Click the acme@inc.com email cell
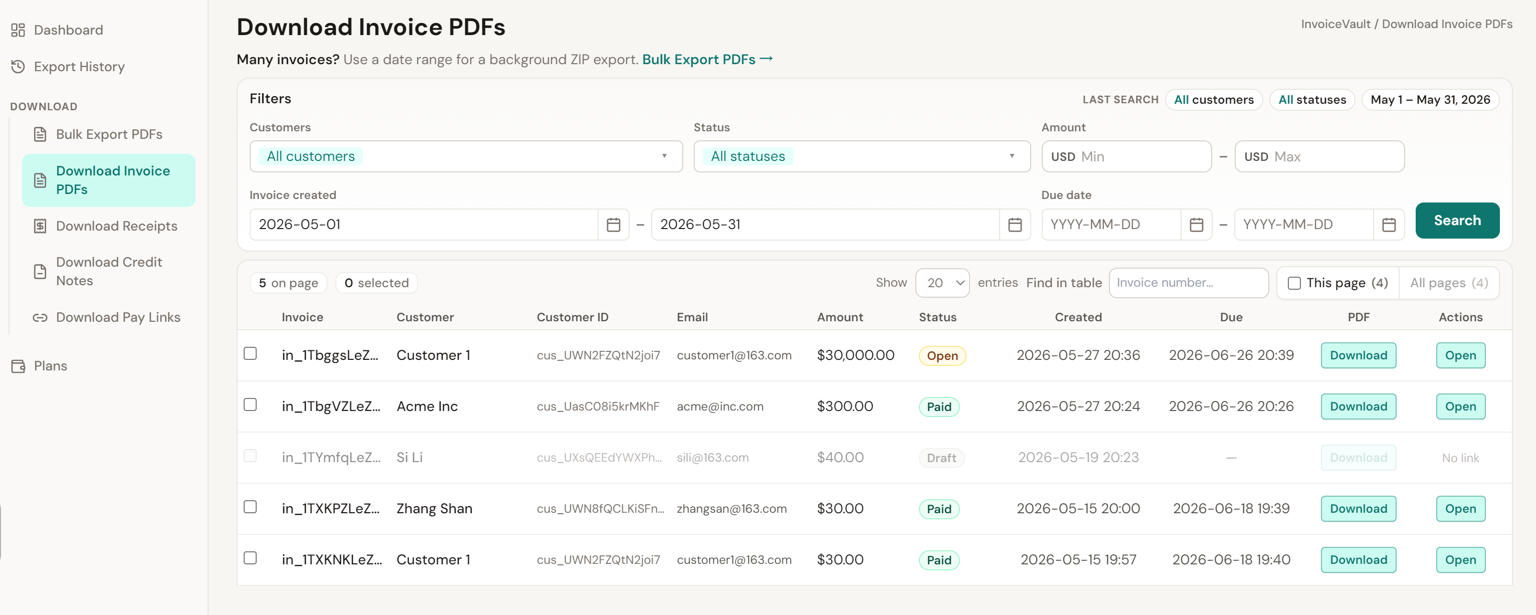The height and width of the screenshot is (615, 1536). click(720, 406)
